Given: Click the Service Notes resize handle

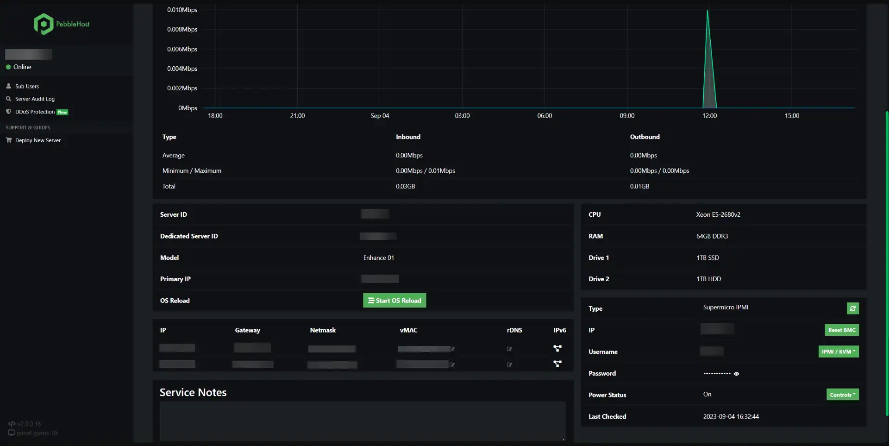Looking at the screenshot, I should 563,439.
